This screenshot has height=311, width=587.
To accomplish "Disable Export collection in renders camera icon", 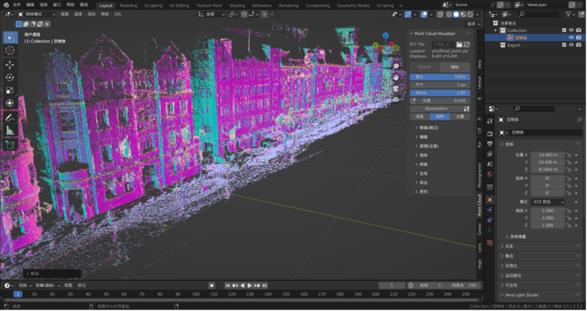I will (579, 45).
